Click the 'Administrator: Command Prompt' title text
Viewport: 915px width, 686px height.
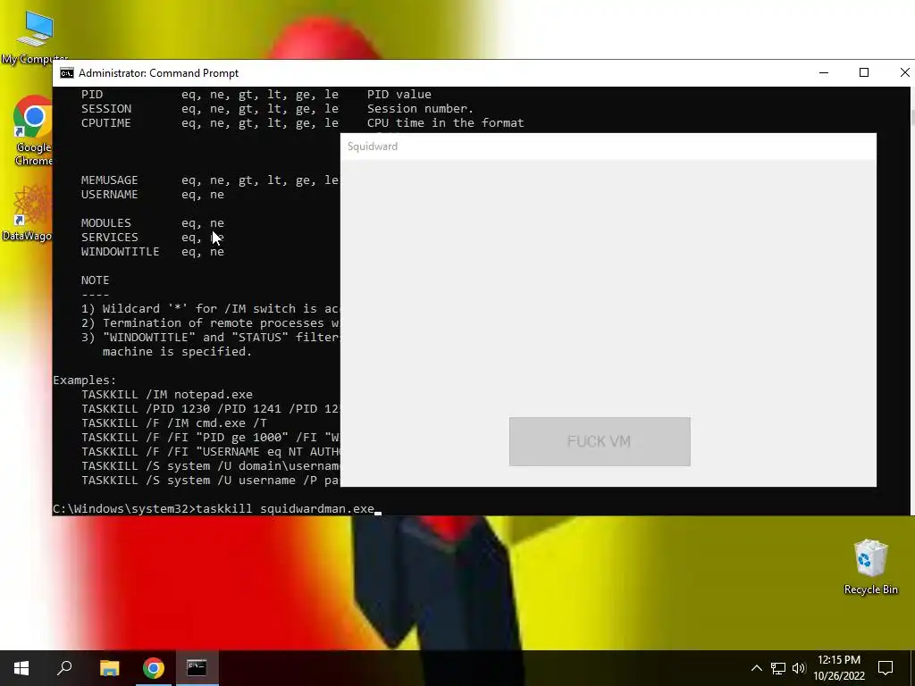[x=159, y=73]
